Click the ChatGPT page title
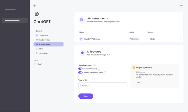Image resolution: width=188 pixels, height=112 pixels. tap(42, 22)
